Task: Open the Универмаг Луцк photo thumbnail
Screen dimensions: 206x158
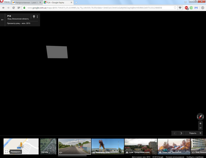Action: coord(107,146)
